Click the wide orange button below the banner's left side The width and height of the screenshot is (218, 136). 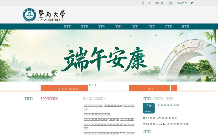point(64,88)
